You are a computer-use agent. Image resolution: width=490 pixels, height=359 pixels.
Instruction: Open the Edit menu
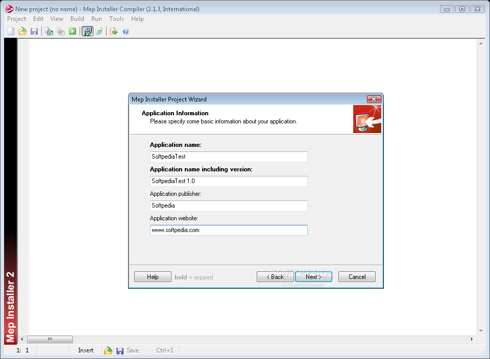coord(38,19)
